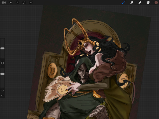Viewport: 159px width, 119px height.
Task: Select the Brush tool
Action: click(124, 3)
